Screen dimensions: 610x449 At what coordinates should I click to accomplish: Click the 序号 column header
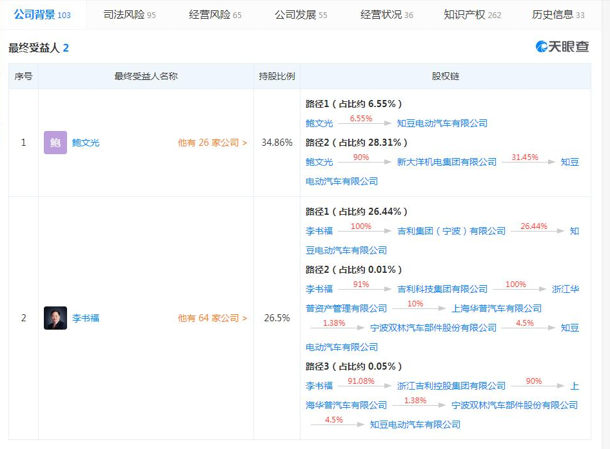click(x=23, y=76)
